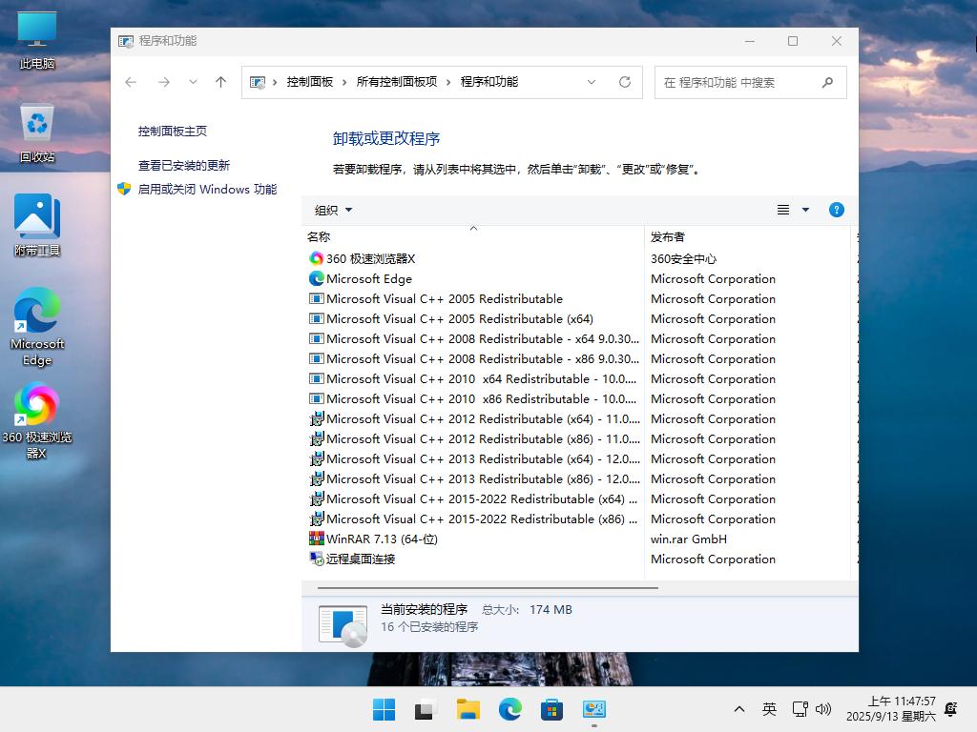This screenshot has width=977, height=732.
Task: Select Visual C++ 2010 x64 Redistributable icon
Action: tap(317, 378)
